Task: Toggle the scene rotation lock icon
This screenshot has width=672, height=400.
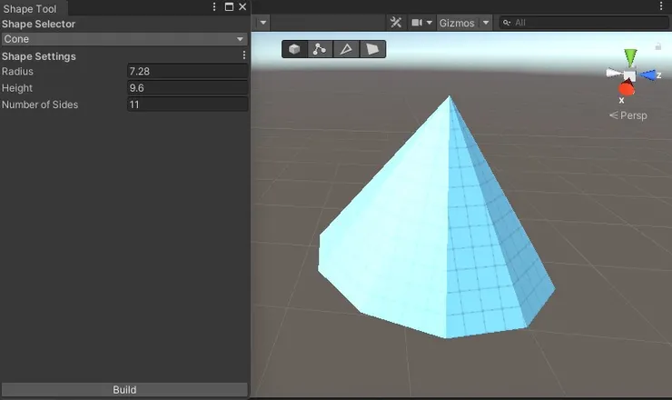Action: point(658,46)
